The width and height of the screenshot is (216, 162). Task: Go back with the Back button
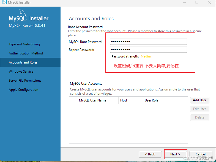click(x=150, y=154)
